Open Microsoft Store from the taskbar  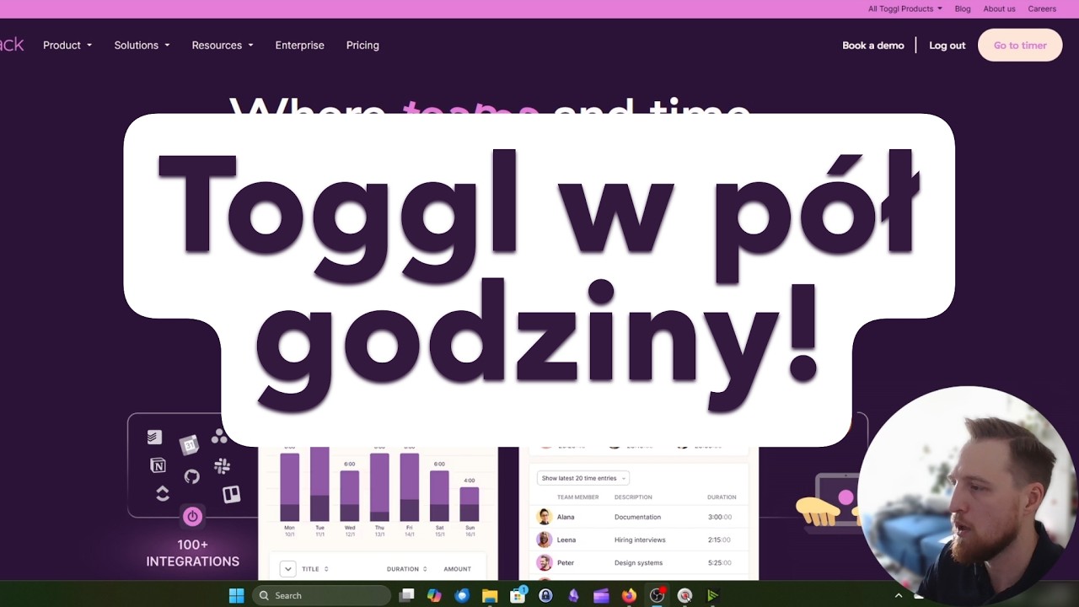tap(518, 595)
